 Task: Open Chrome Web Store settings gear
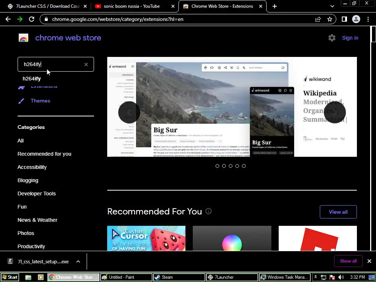pos(332,38)
